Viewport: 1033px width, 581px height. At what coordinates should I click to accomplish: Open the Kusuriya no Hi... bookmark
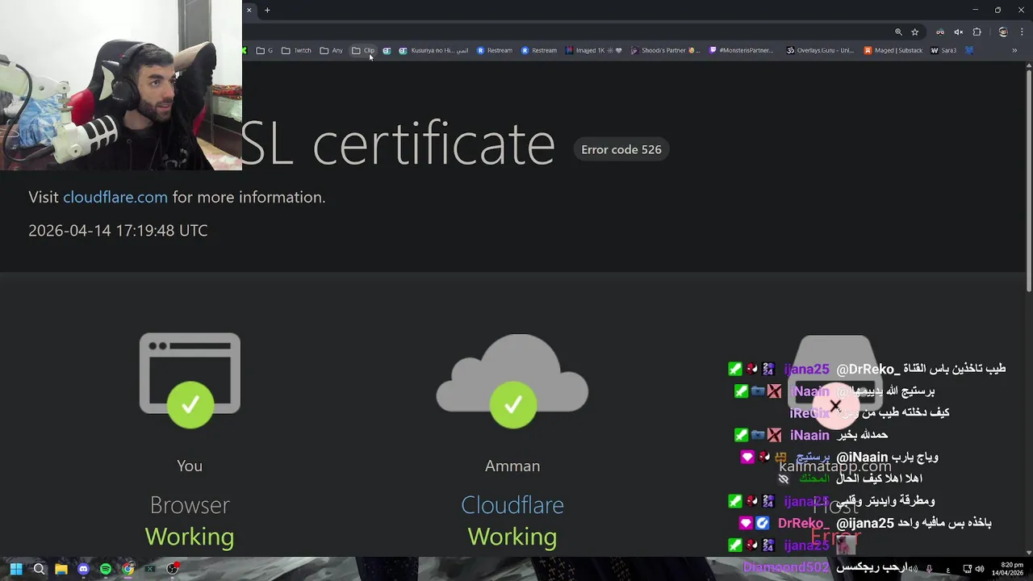[433, 50]
